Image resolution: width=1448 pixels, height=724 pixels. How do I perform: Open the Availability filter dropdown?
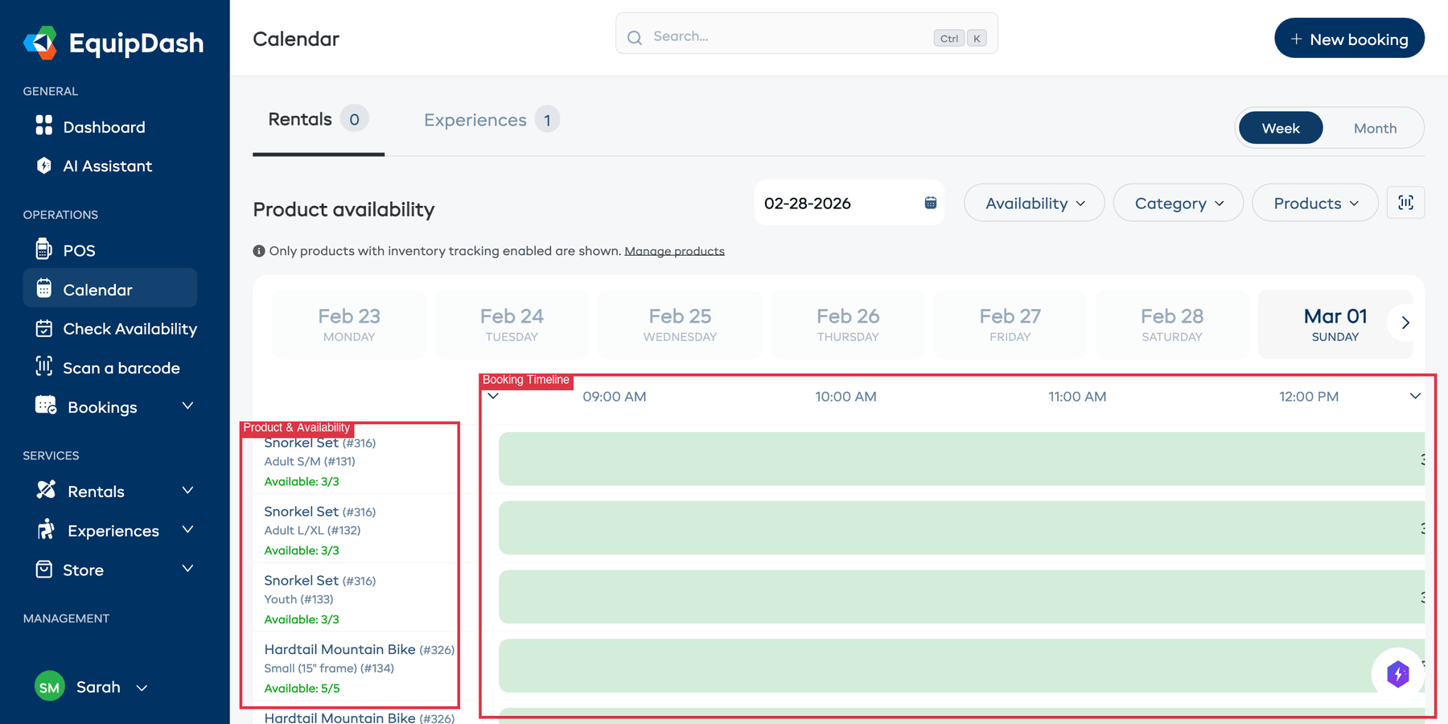1034,203
